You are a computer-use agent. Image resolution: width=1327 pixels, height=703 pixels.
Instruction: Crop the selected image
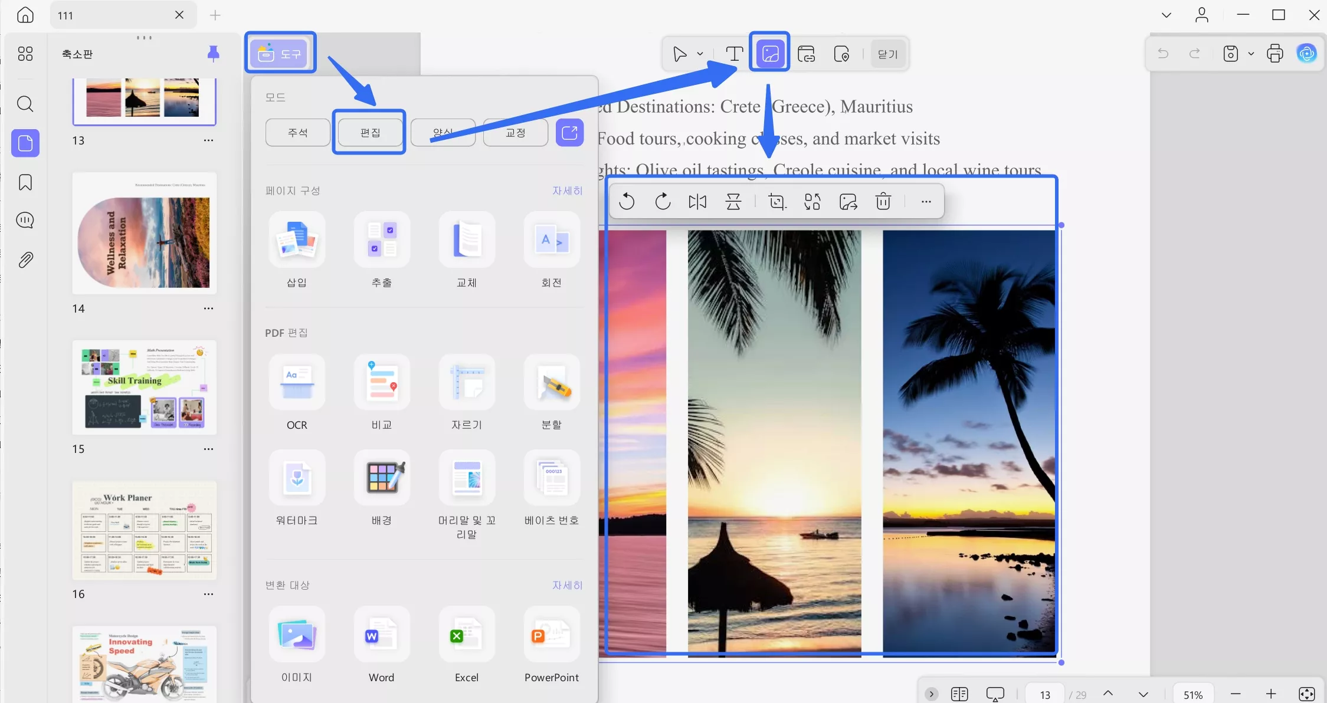tap(777, 202)
